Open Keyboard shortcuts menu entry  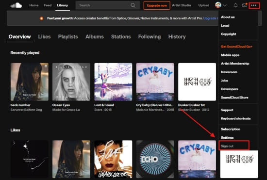click(x=235, y=118)
